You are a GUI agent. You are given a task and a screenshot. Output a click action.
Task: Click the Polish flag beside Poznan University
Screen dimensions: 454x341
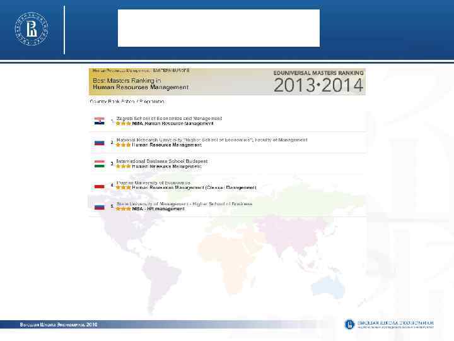click(100, 186)
